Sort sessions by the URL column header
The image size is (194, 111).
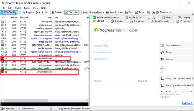click(56, 17)
